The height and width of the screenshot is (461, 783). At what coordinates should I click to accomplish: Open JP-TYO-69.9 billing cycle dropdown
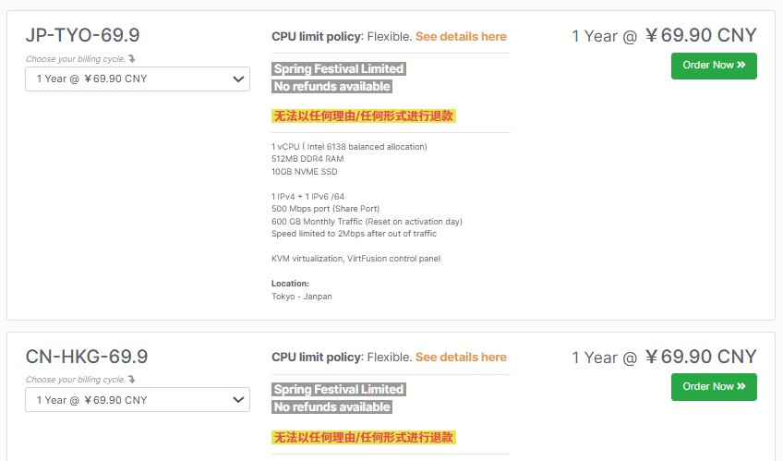click(x=138, y=79)
